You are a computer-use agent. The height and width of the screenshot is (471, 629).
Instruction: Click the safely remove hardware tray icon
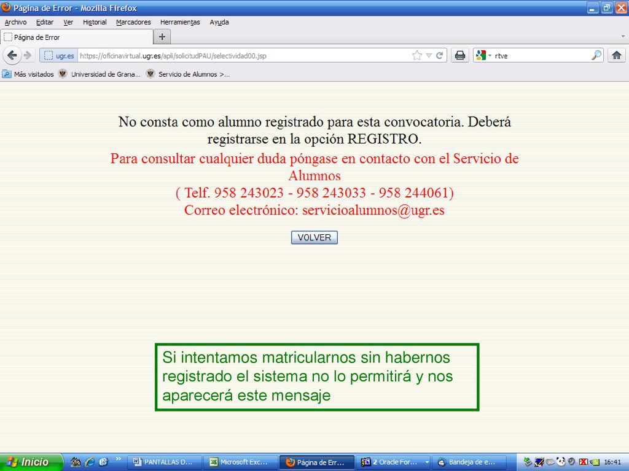[528, 462]
